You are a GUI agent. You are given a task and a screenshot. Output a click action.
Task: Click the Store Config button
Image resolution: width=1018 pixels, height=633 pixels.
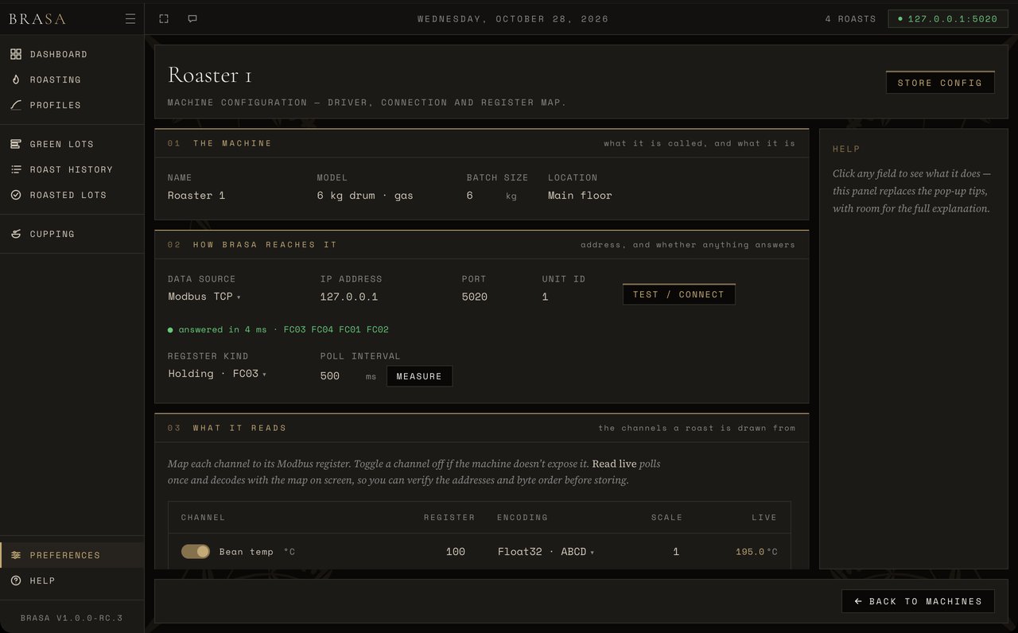tap(940, 83)
